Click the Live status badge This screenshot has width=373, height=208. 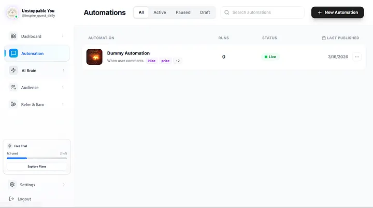point(270,57)
